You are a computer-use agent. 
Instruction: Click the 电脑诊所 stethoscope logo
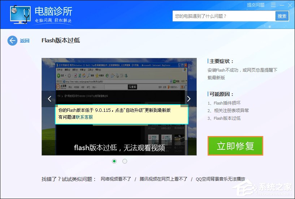(20, 14)
